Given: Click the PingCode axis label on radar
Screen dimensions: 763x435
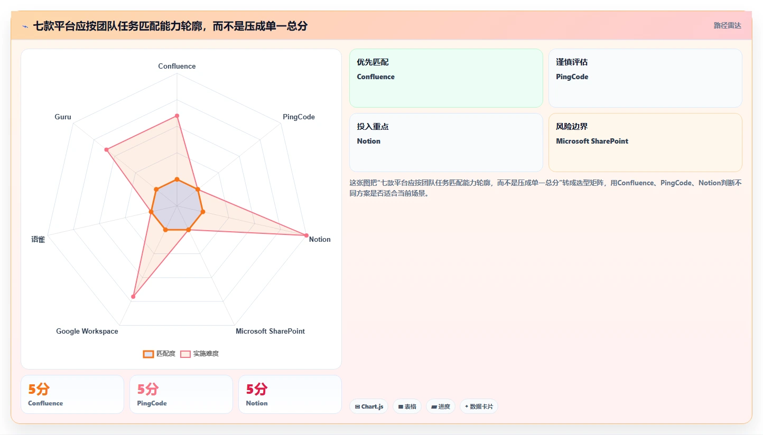Looking at the screenshot, I should click(299, 117).
